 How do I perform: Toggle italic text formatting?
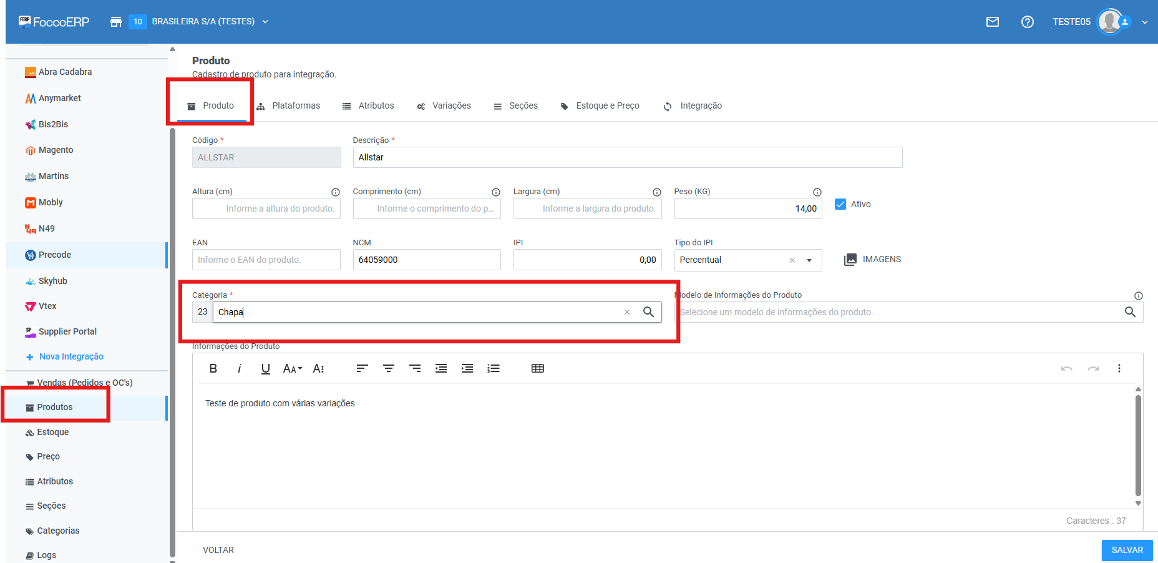click(240, 368)
